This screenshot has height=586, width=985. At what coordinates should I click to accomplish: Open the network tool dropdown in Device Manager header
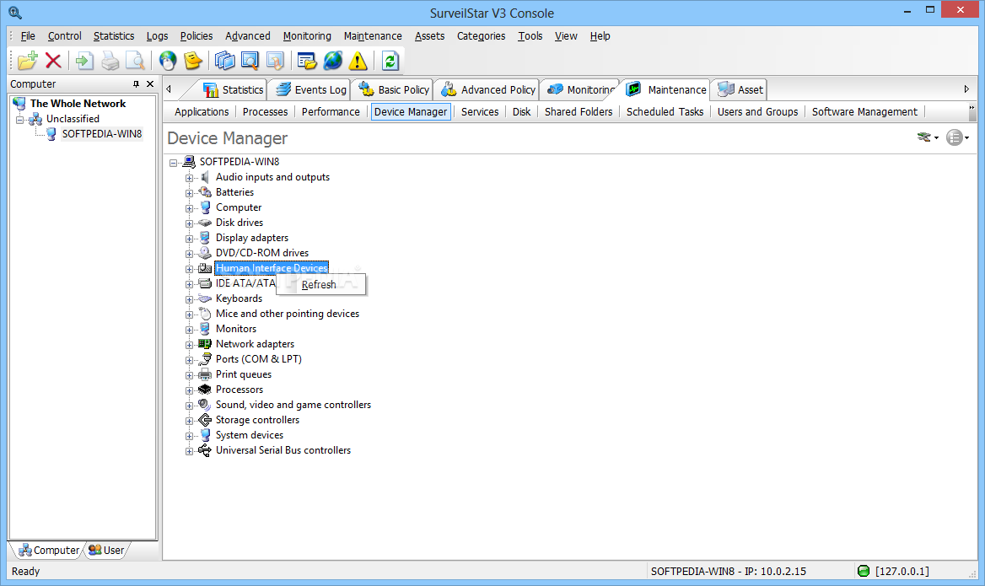(927, 137)
